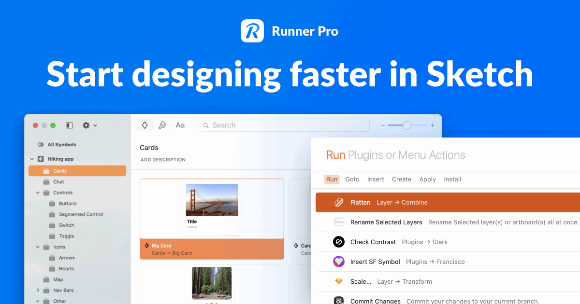Click the Flatten bandage icon
580x304 pixels.
pos(339,202)
